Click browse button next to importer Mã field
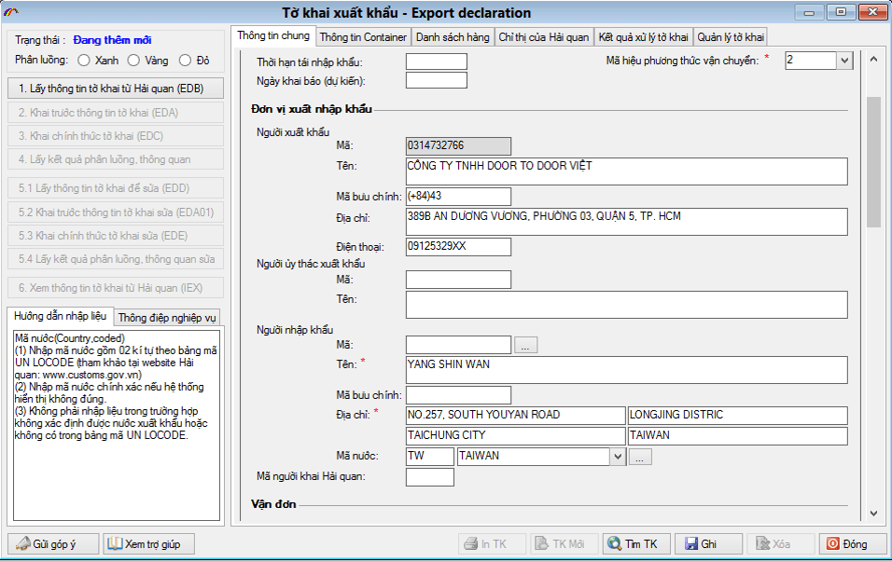Image resolution: width=892 pixels, height=562 pixels. [x=526, y=346]
